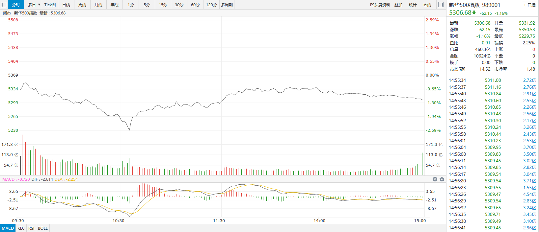
Task: Switch to the 日线 chart
Action: 66,5
